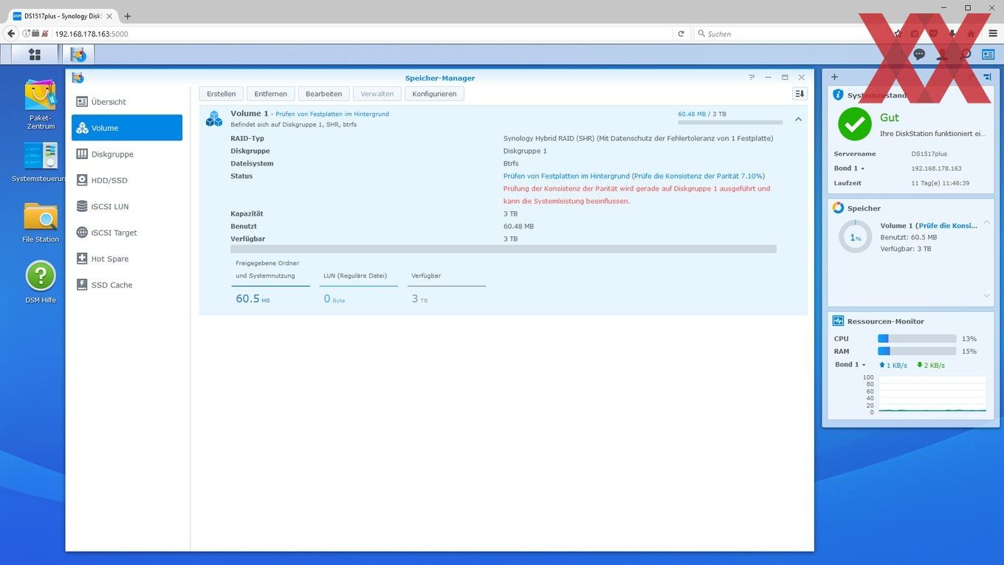Click the Freigegebene Ordner usage tab
The width and height of the screenshot is (1004, 565).
click(270, 282)
